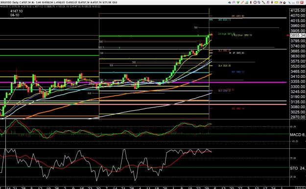The height and width of the screenshot is (189, 306).
Task: Click the highlighted 3855.34 current price tag
Action: [298, 35]
